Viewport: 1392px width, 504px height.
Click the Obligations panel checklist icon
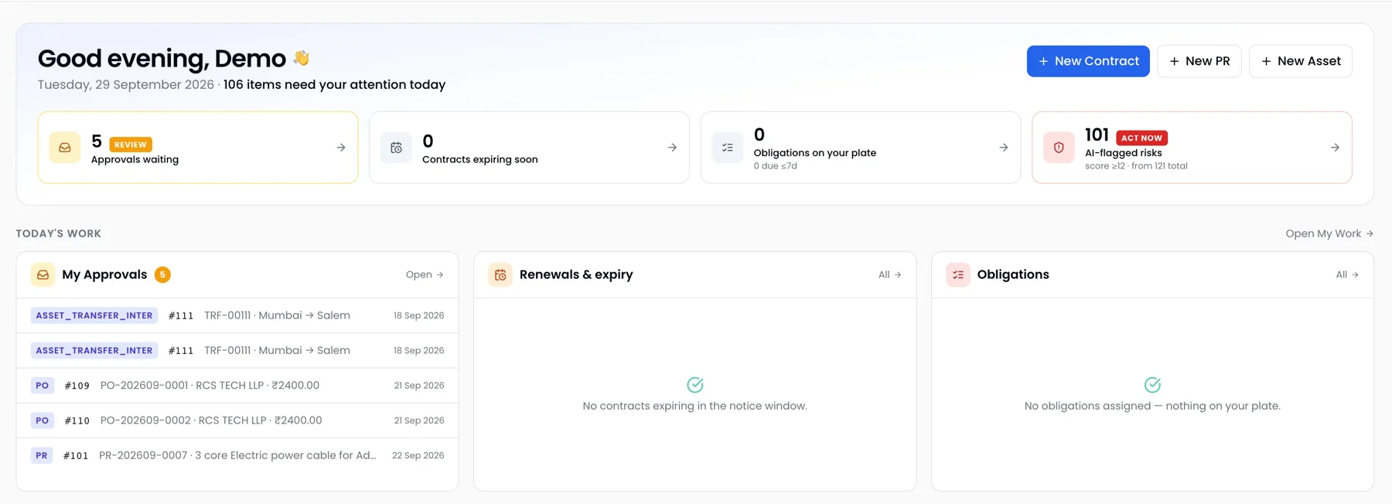[958, 274]
